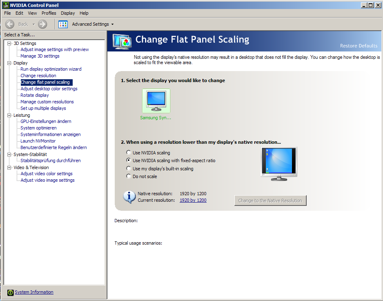Open the Profiles menu
The image size is (383, 301).
tap(49, 13)
